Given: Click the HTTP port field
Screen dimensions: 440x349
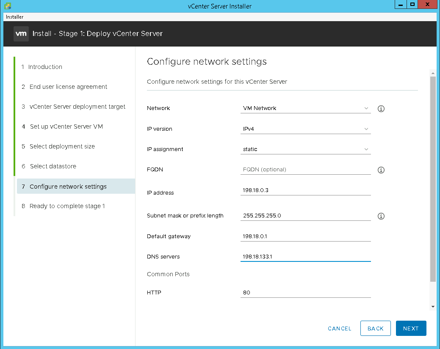Looking at the screenshot, I should pos(305,292).
